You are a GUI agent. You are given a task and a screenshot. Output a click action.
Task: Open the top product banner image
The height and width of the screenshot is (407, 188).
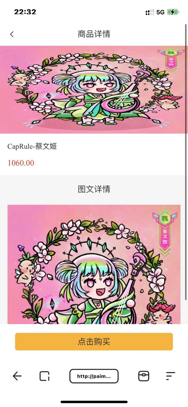click(94, 90)
